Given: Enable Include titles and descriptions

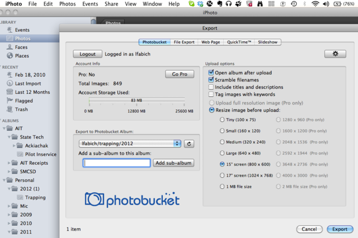Looking at the screenshot, I should (x=211, y=87).
